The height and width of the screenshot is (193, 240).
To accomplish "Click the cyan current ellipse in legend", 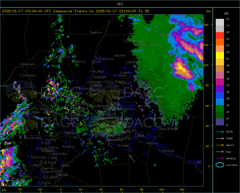I will (x=220, y=165).
